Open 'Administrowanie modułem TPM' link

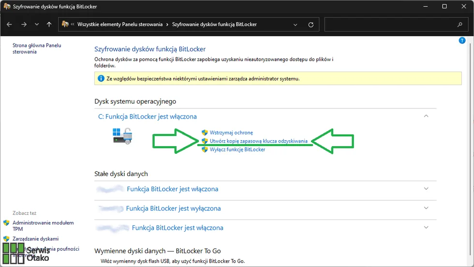[x=43, y=226]
